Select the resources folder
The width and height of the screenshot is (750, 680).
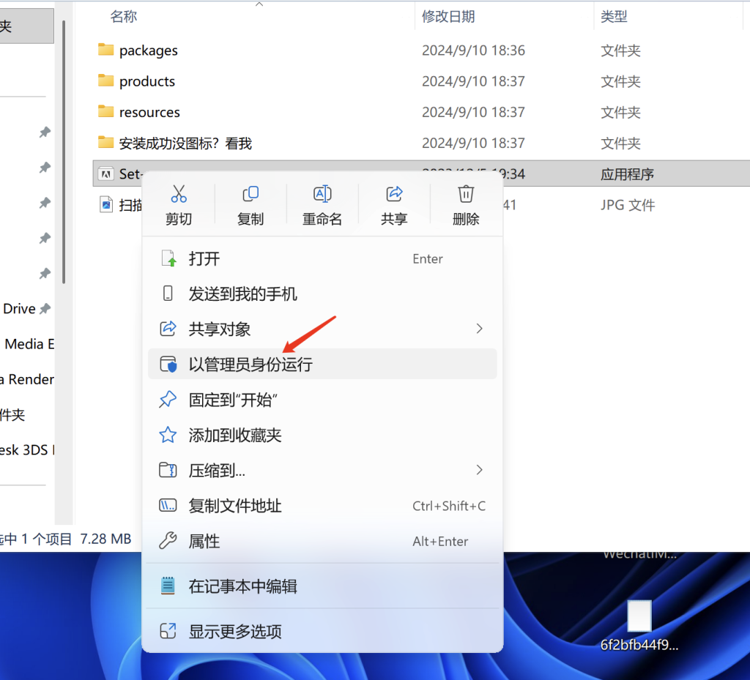click(x=149, y=112)
